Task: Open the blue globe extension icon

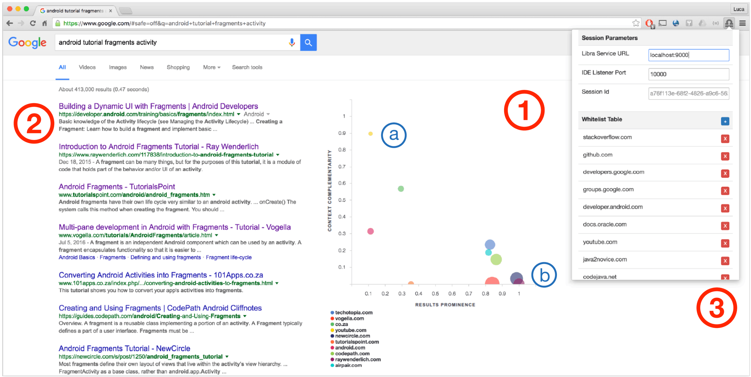Action: [676, 23]
